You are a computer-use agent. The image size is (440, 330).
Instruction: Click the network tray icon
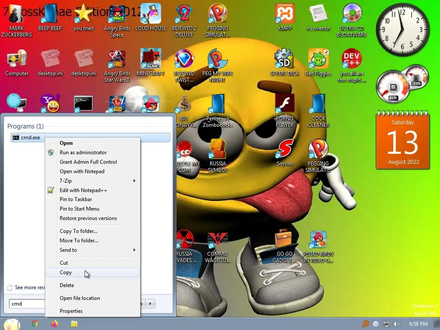click(x=386, y=324)
